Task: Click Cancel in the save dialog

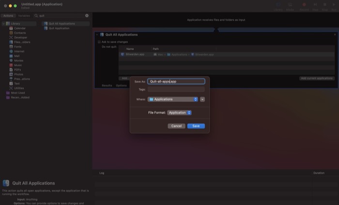Action: tap(176, 126)
